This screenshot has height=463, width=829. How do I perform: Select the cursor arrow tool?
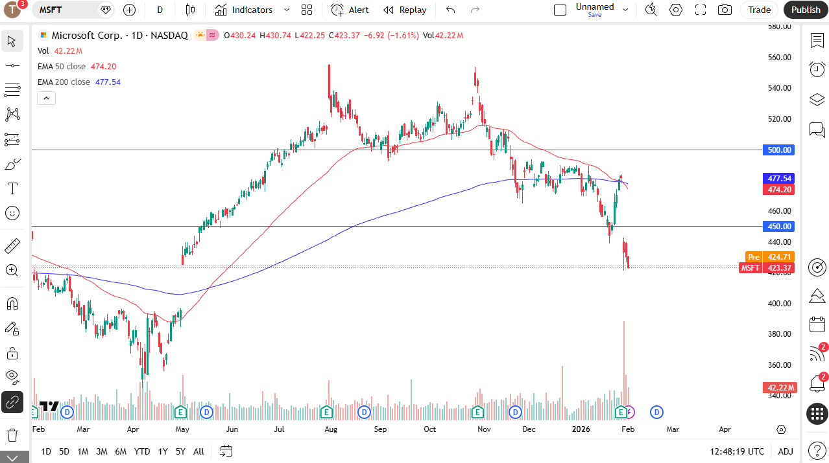coord(12,41)
